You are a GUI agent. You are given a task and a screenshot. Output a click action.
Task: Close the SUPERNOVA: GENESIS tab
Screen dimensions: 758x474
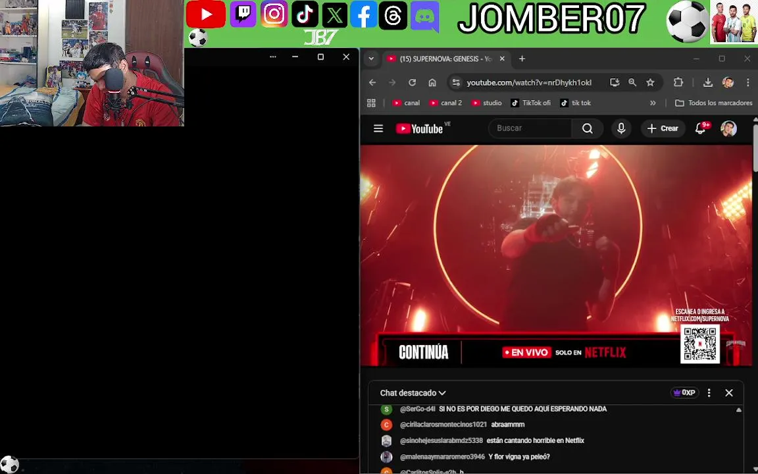pyautogui.click(x=502, y=59)
